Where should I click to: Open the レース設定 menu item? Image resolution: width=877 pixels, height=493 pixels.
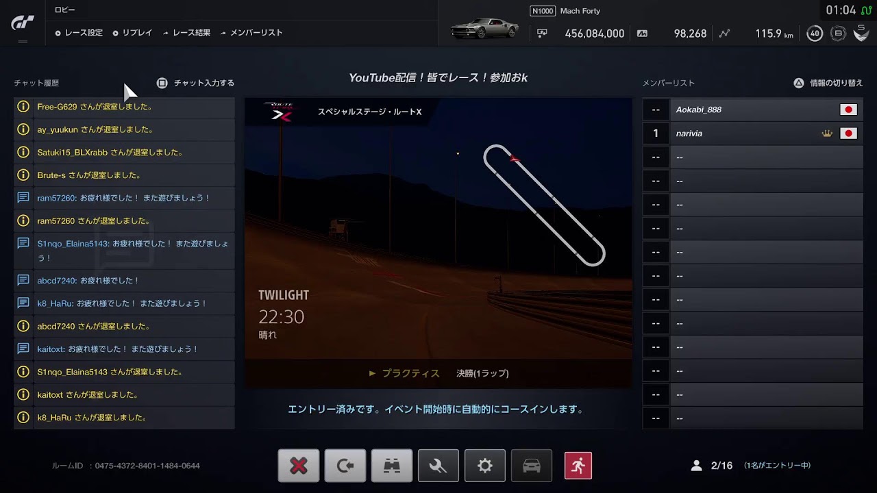[x=79, y=33]
